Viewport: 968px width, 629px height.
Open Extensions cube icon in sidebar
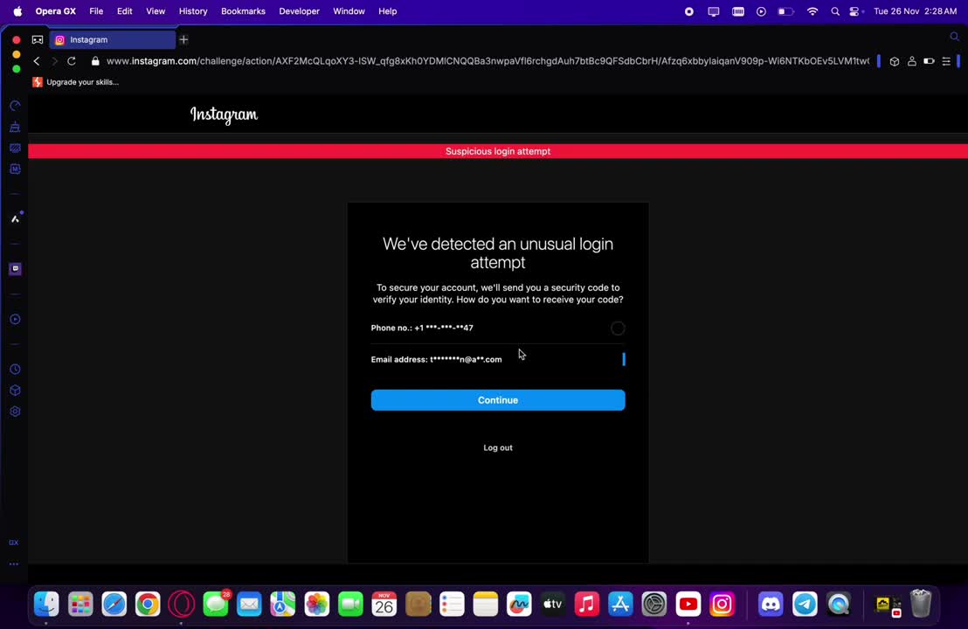[x=16, y=391]
